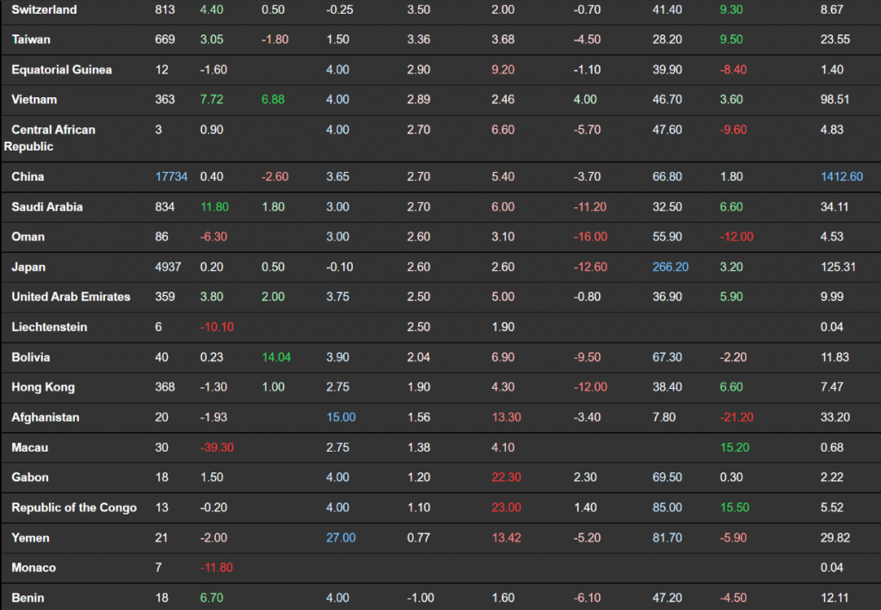Image resolution: width=881 pixels, height=610 pixels.
Task: Click Liechtenstein country name
Action: [x=49, y=328]
